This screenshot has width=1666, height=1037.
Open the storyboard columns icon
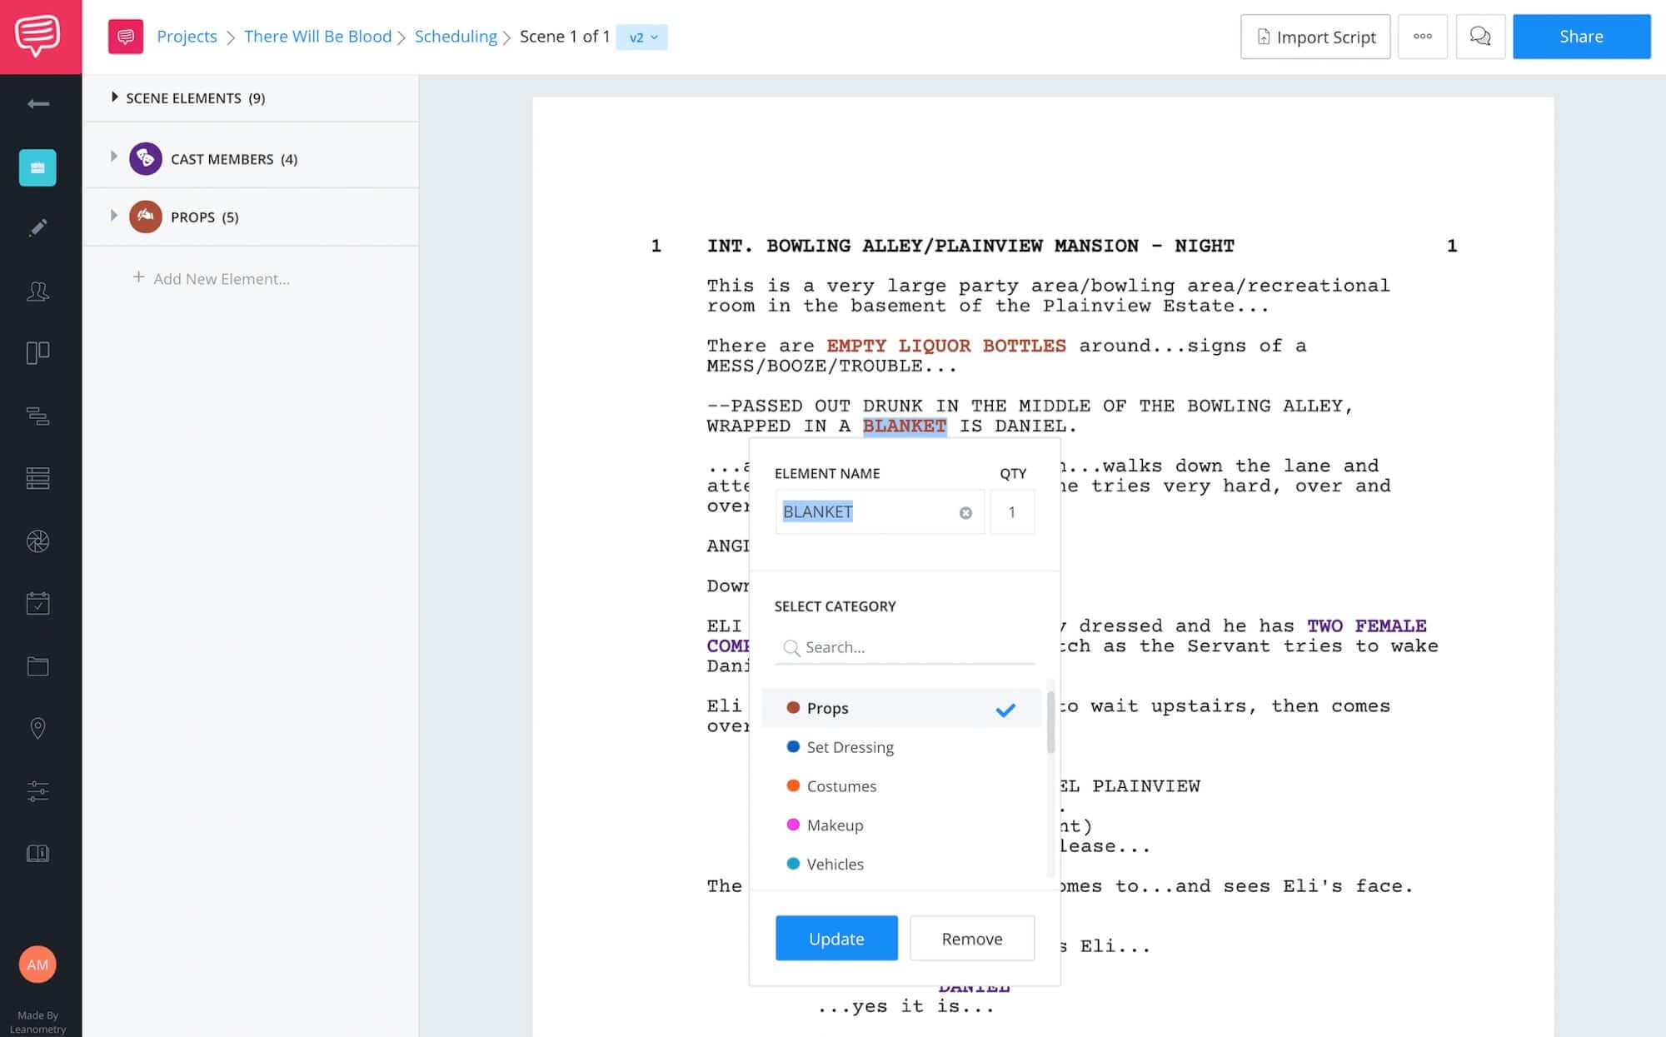click(x=37, y=353)
